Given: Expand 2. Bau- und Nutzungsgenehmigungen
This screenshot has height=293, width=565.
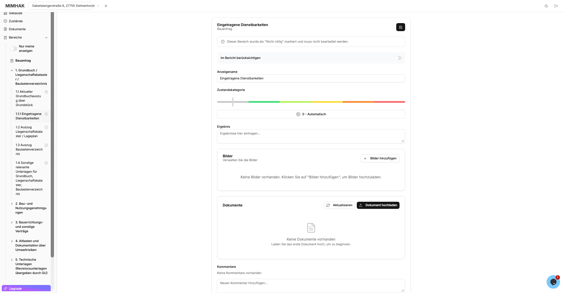Looking at the screenshot, I should coord(12,204).
